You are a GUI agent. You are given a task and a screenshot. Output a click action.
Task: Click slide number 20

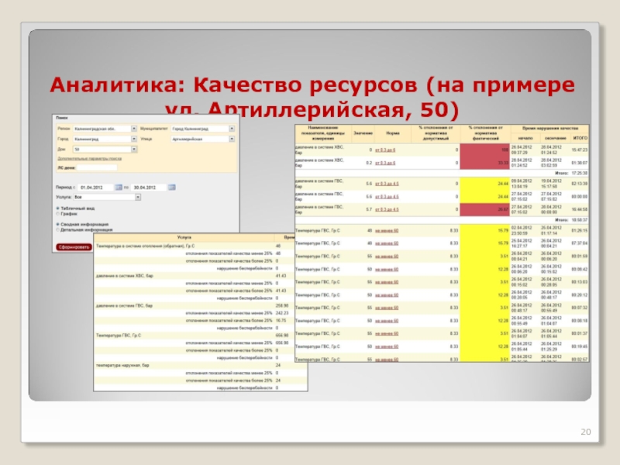(586, 432)
